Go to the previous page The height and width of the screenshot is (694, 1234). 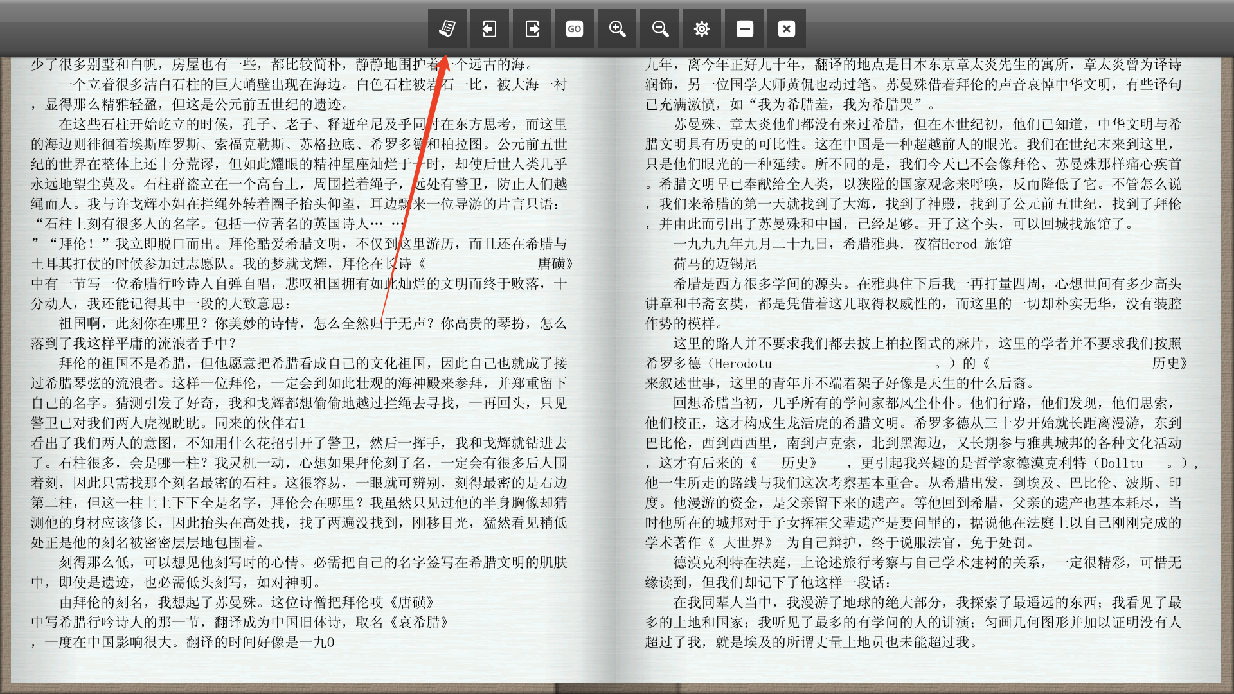[489, 28]
